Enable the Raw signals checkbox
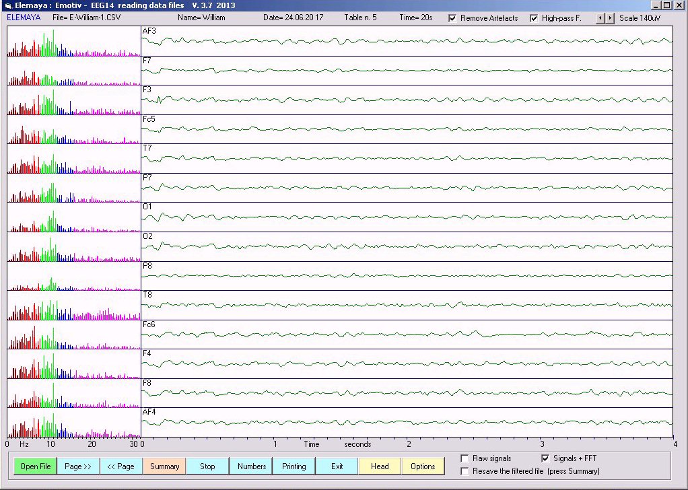Screen dimensions: 688x490 [465, 458]
